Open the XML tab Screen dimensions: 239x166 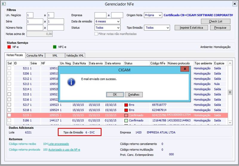click(55, 56)
